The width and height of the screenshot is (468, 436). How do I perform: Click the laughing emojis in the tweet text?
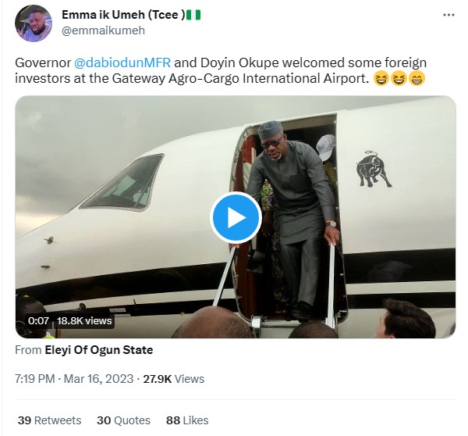point(399,78)
